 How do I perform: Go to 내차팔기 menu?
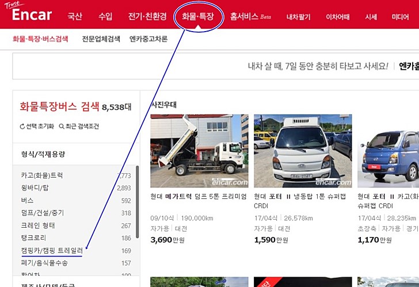pos(299,17)
